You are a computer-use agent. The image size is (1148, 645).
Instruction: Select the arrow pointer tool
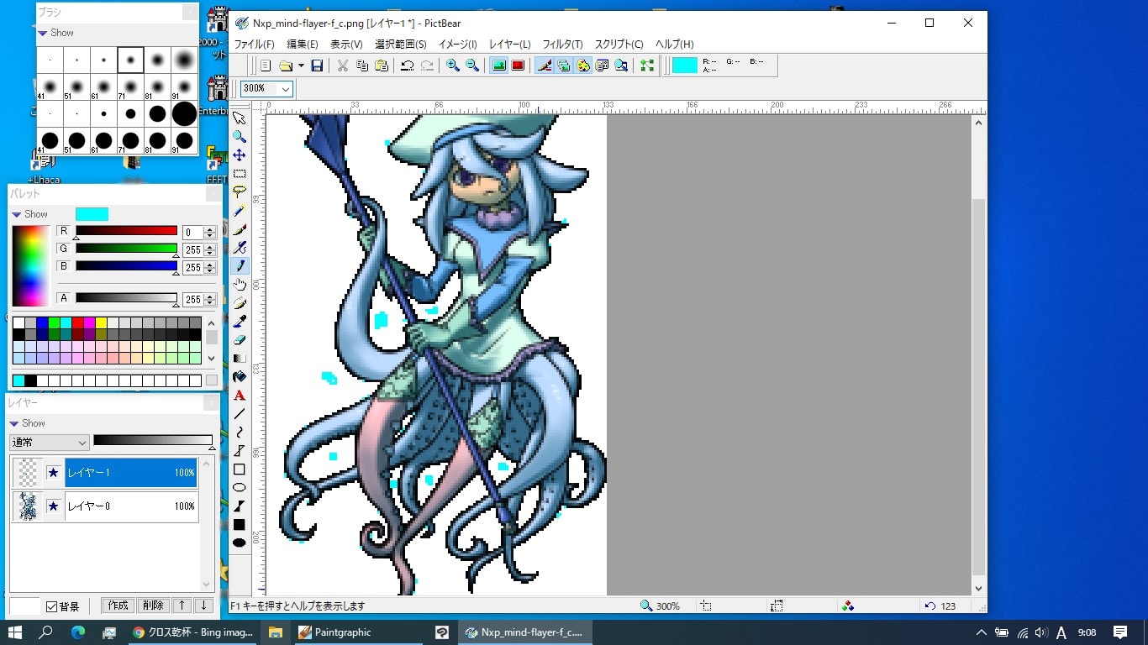(x=240, y=118)
